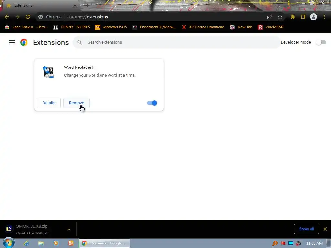Image resolution: width=331 pixels, height=248 pixels.
Task: Share this page via the share icon
Action: coord(270,17)
